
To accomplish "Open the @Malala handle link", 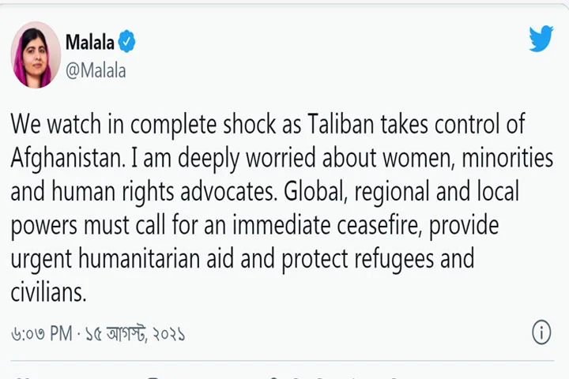I will 95,71.
